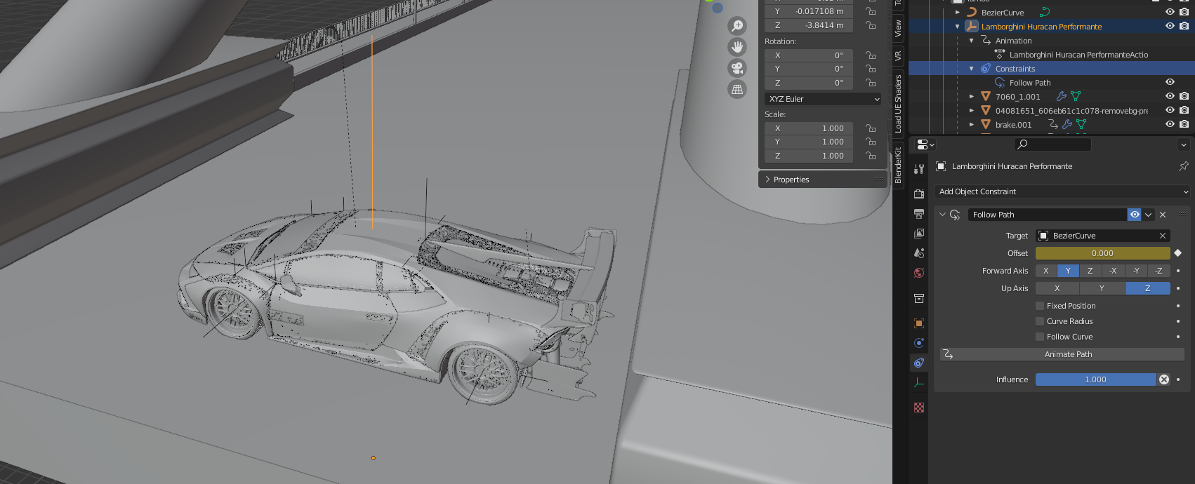The image size is (1195, 484).
Task: Disable influence keeping transform with X icon
Action: pyautogui.click(x=1164, y=379)
